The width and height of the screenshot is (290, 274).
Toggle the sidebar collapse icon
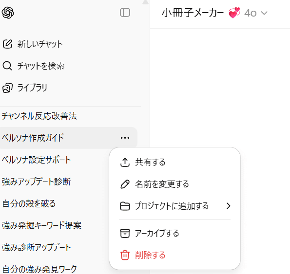pyautogui.click(x=125, y=13)
